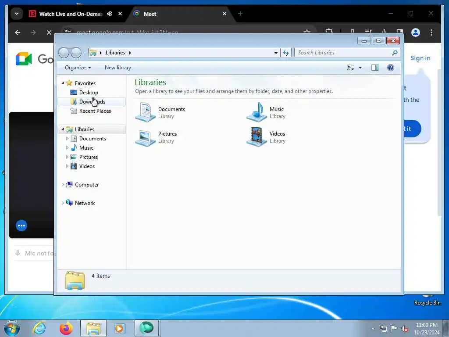Click the green app taskbar button

[x=146, y=328]
